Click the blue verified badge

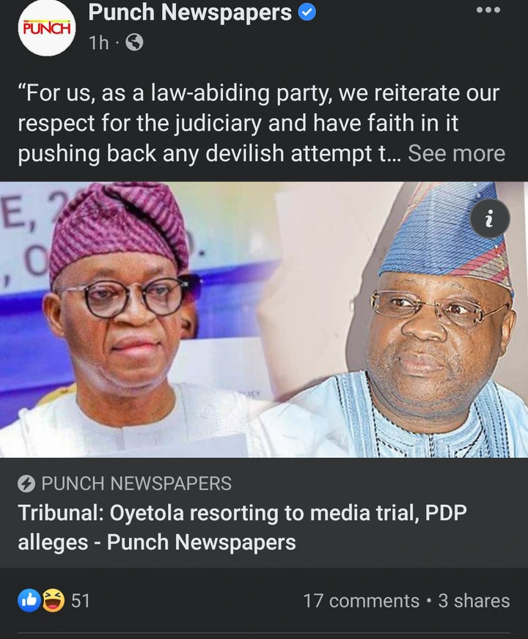tap(307, 12)
